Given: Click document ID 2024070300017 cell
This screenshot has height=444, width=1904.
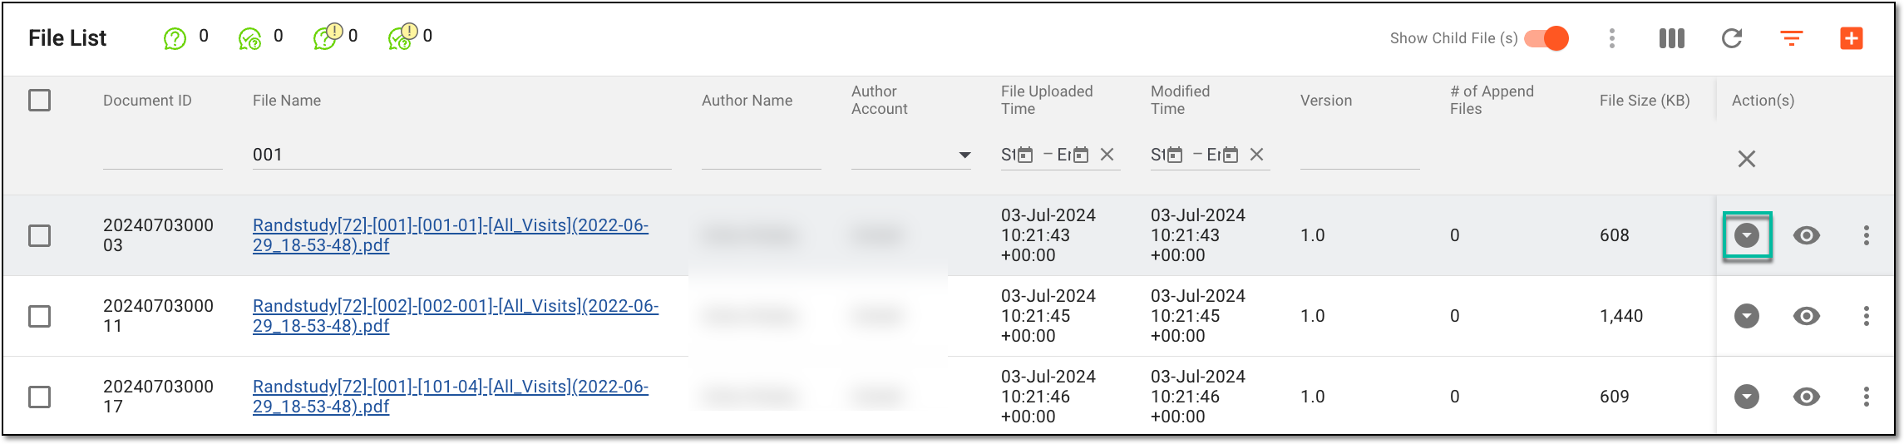Looking at the screenshot, I should 158,397.
